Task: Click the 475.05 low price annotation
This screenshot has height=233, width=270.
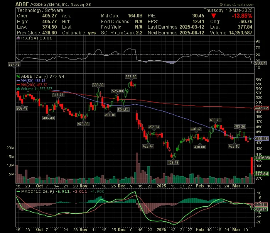Action: pyautogui.click(x=83, y=124)
